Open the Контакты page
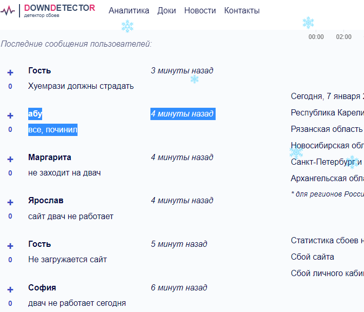Screen dimensions: 364x312 [x=242, y=11]
